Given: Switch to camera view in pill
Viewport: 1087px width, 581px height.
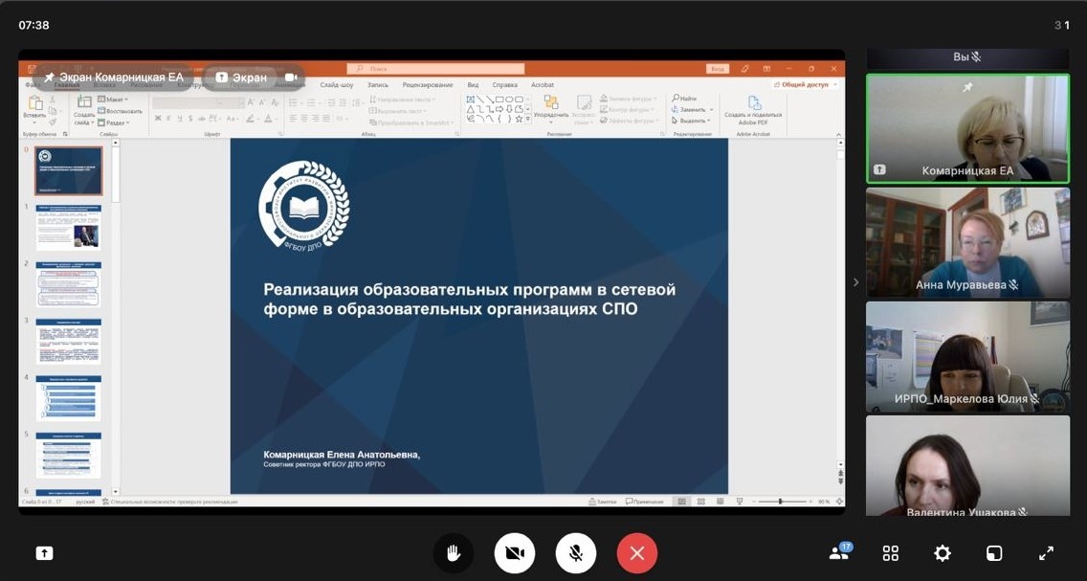Looking at the screenshot, I should [291, 78].
